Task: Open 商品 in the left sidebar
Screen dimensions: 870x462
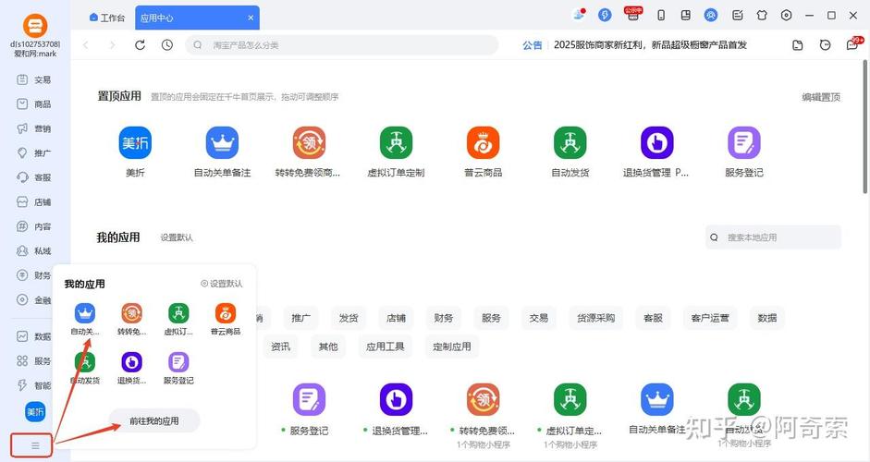Action: click(34, 104)
